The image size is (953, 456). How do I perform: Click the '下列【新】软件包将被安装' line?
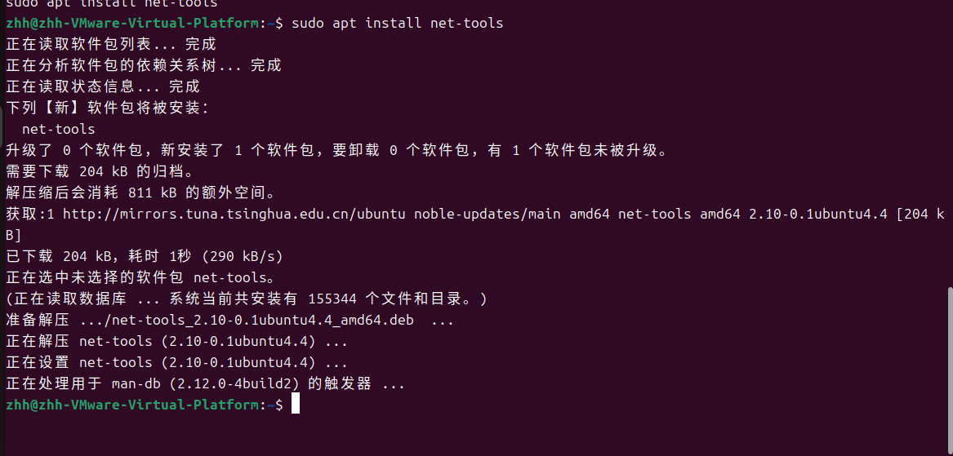point(108,108)
